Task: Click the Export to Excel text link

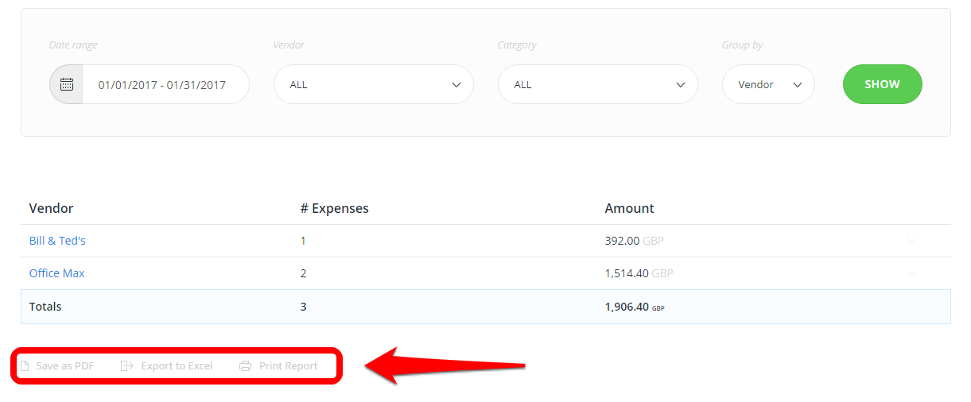Action: point(177,366)
